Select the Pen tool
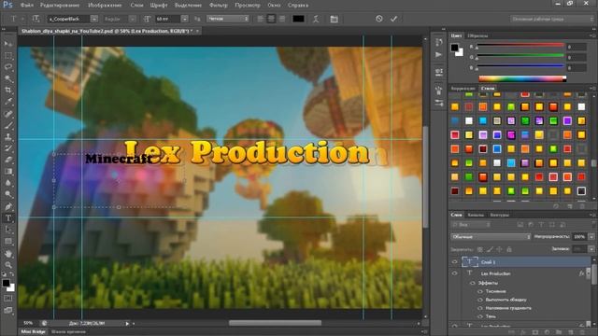The width and height of the screenshot is (598, 336). [x=8, y=206]
